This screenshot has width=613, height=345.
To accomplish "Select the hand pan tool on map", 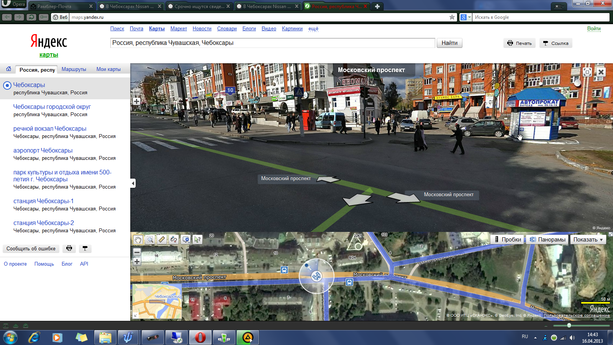I will click(x=138, y=240).
